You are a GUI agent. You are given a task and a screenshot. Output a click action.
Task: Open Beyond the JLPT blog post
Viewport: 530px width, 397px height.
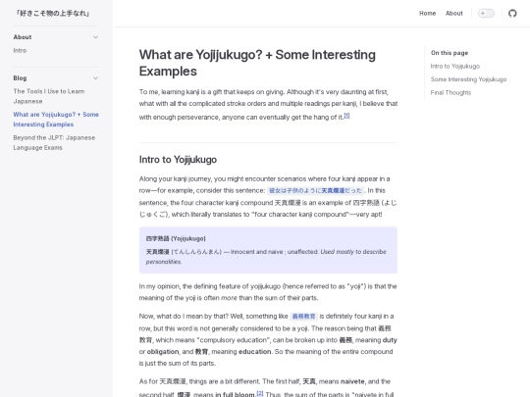(x=54, y=142)
